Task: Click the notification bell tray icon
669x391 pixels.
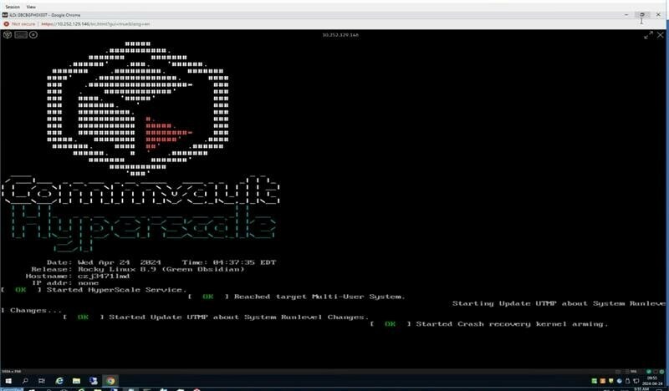Action: pos(628,381)
